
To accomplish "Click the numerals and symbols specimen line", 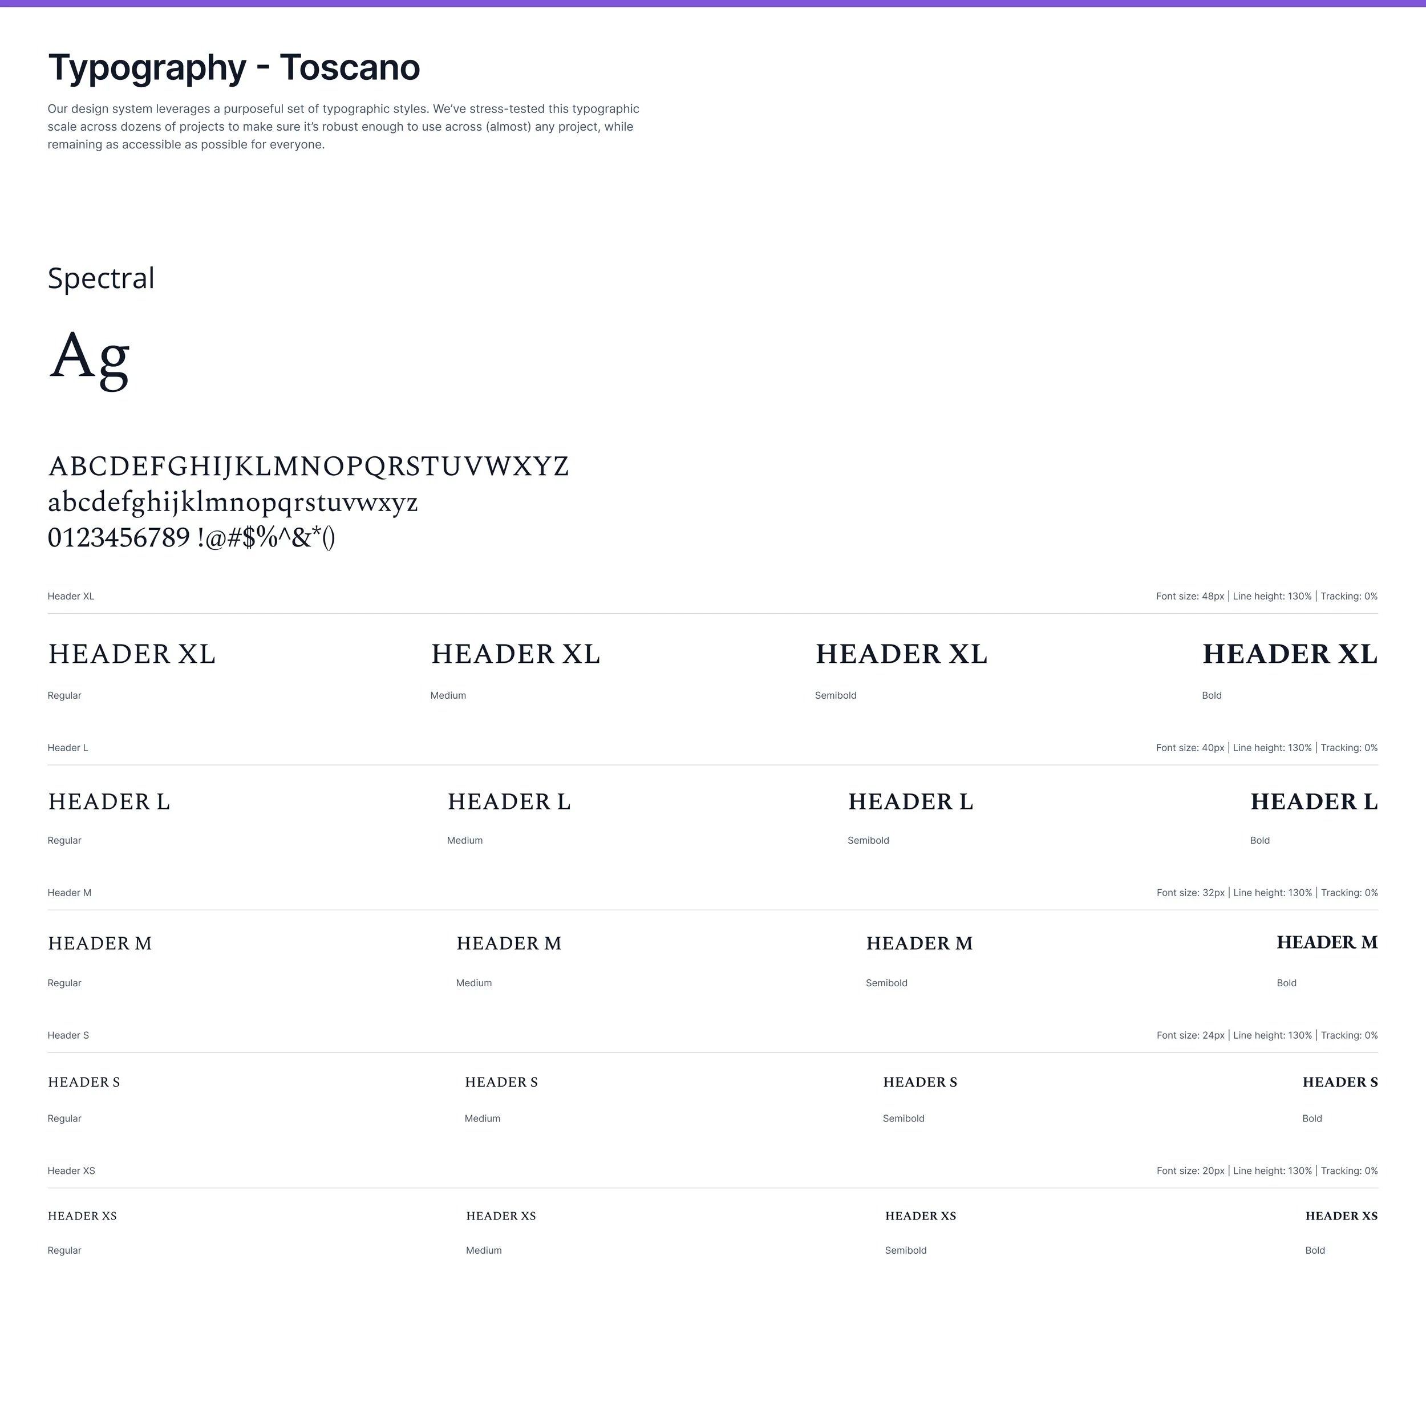I will pos(191,538).
